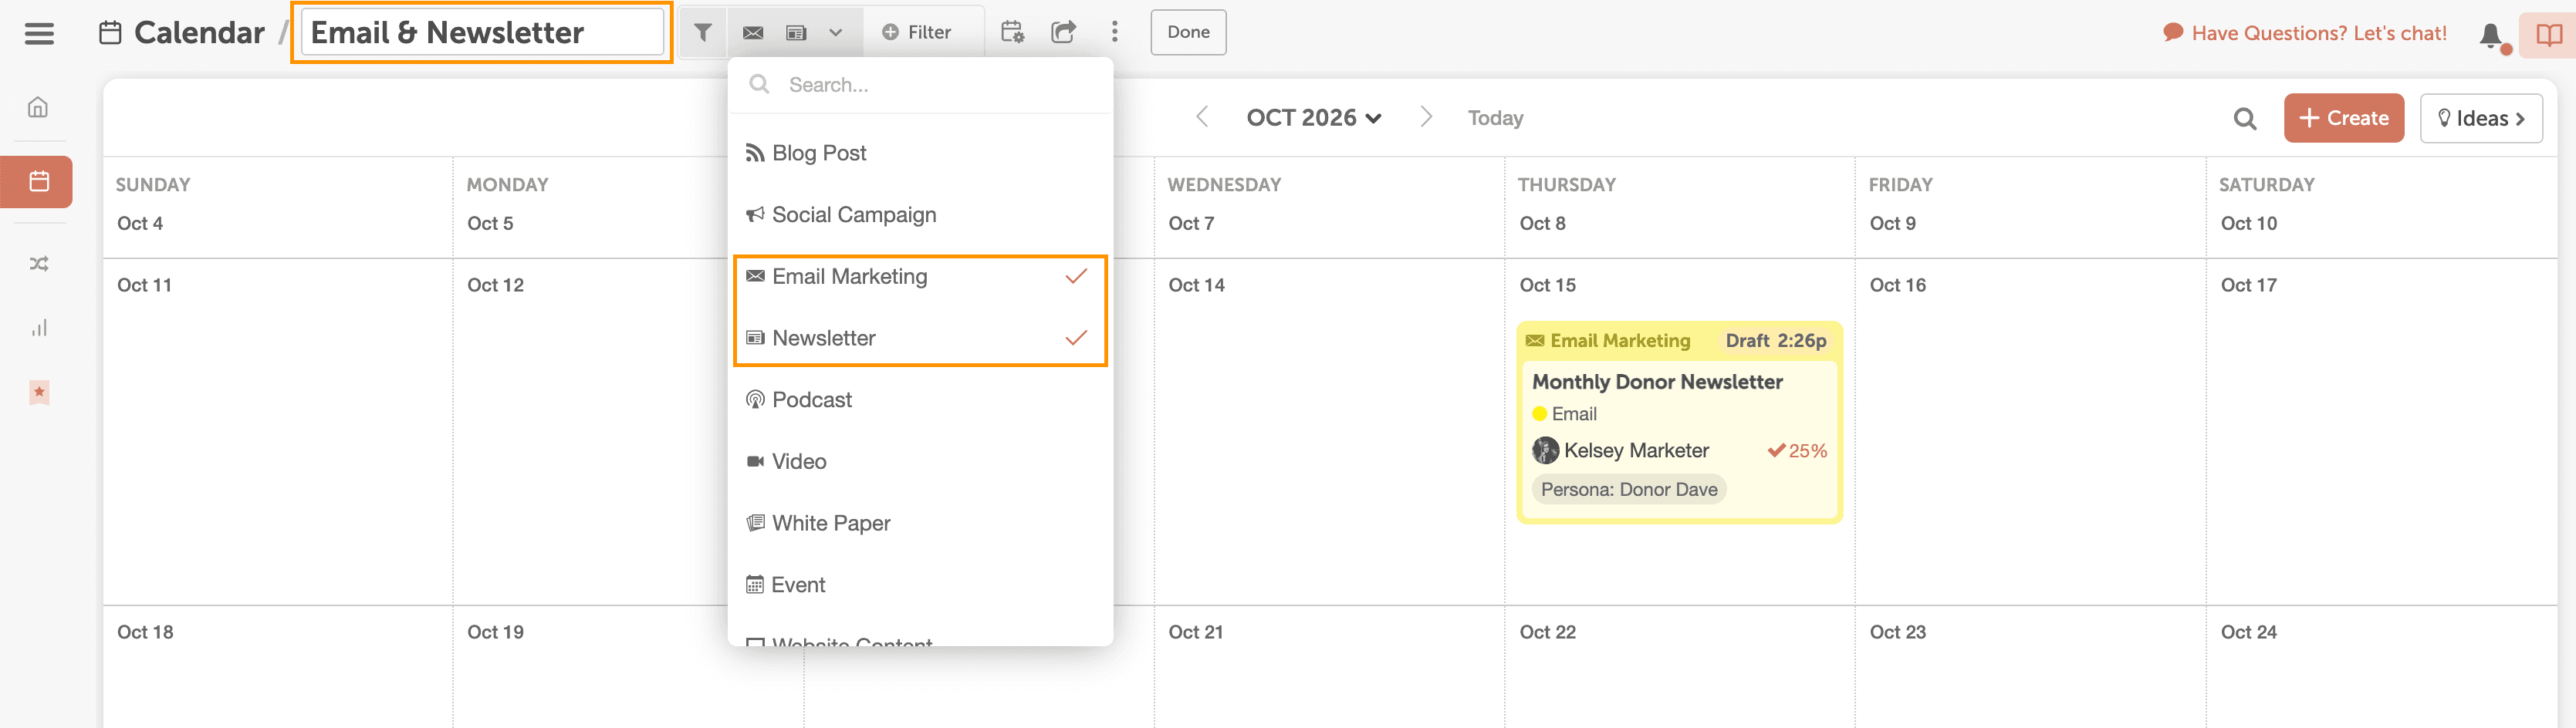Click the Home icon in sidebar
The height and width of the screenshot is (728, 2576).
(38, 107)
